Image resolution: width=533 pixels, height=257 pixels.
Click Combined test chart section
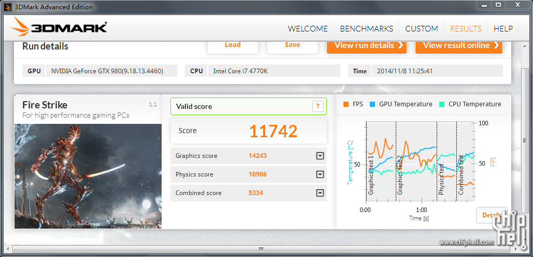pos(465,162)
